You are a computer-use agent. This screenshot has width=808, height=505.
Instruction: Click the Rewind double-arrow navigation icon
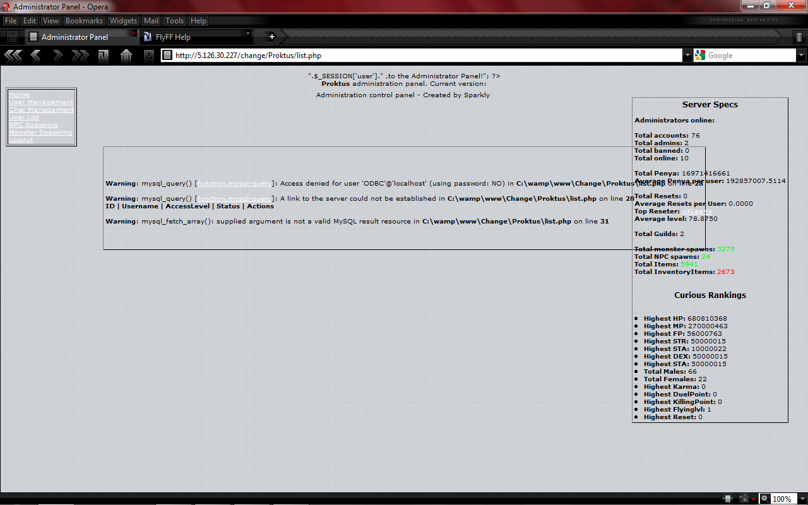(x=13, y=55)
